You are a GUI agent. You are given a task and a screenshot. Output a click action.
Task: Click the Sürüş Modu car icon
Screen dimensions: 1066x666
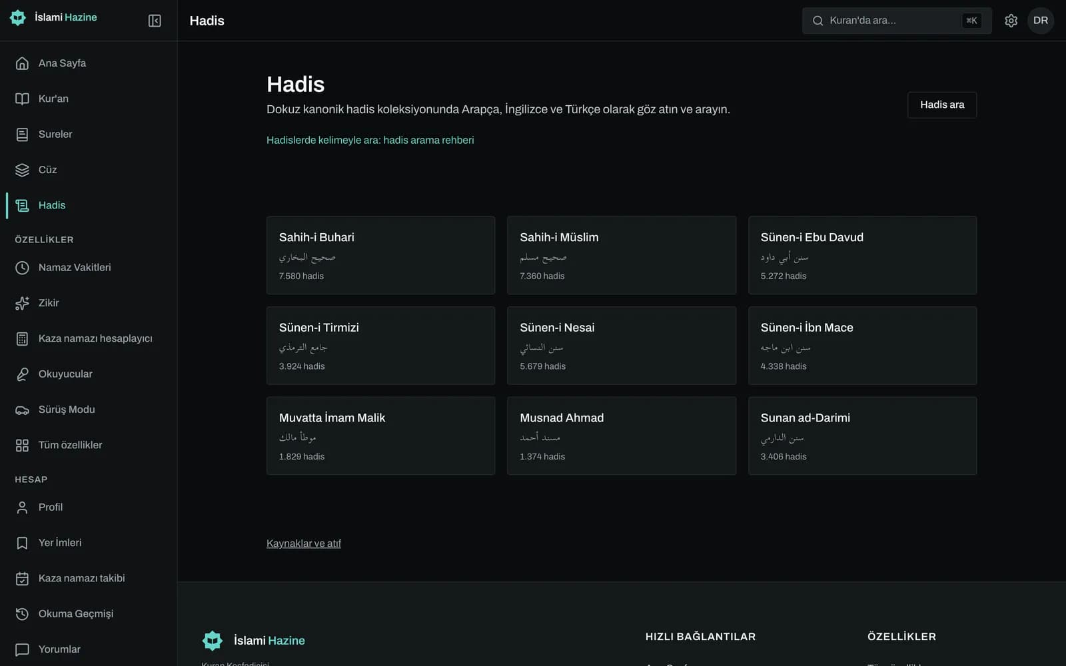tap(22, 410)
